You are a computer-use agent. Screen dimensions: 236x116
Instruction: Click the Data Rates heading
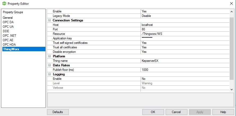click(61, 65)
